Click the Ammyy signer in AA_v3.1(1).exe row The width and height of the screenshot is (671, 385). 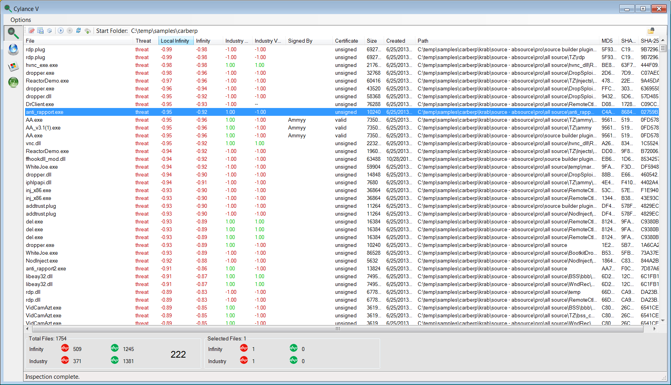[x=297, y=128]
